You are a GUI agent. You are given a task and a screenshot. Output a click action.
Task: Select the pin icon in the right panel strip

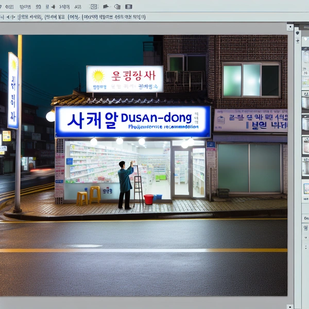point(298,40)
